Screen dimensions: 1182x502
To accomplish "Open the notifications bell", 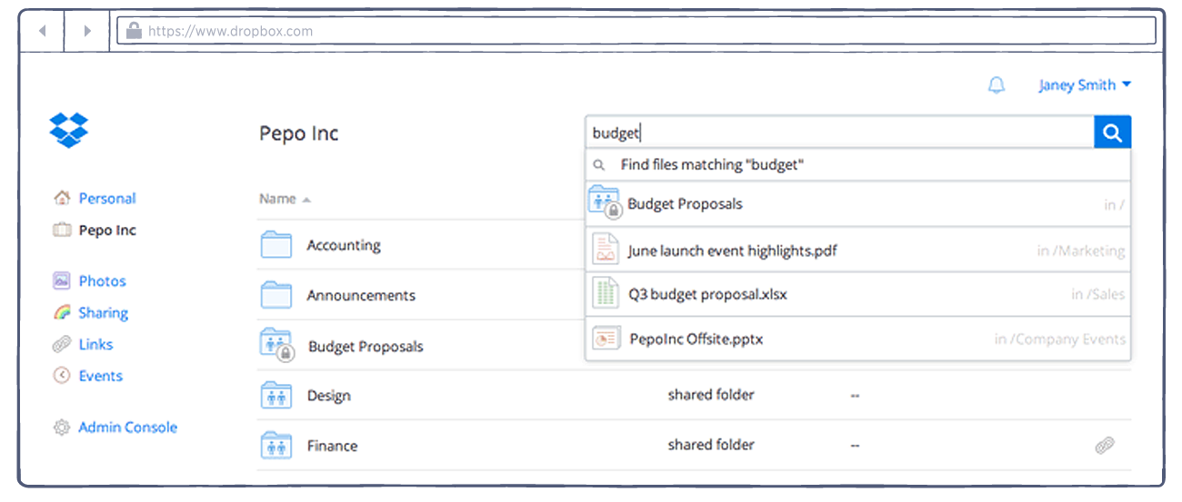I will [997, 85].
